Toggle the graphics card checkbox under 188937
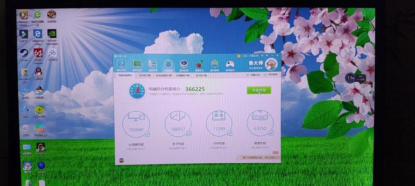The height and width of the screenshot is (186, 415). click(x=189, y=134)
